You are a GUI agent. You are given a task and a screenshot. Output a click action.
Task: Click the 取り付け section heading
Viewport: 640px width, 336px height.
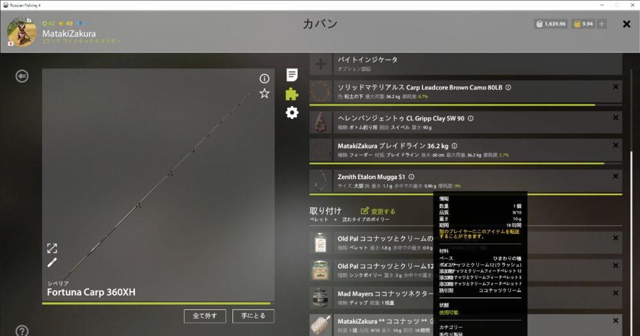[325, 211]
